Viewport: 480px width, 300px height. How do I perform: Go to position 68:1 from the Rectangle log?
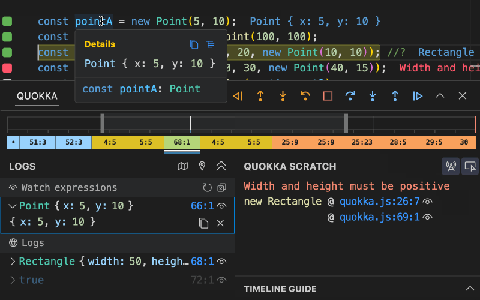click(202, 262)
